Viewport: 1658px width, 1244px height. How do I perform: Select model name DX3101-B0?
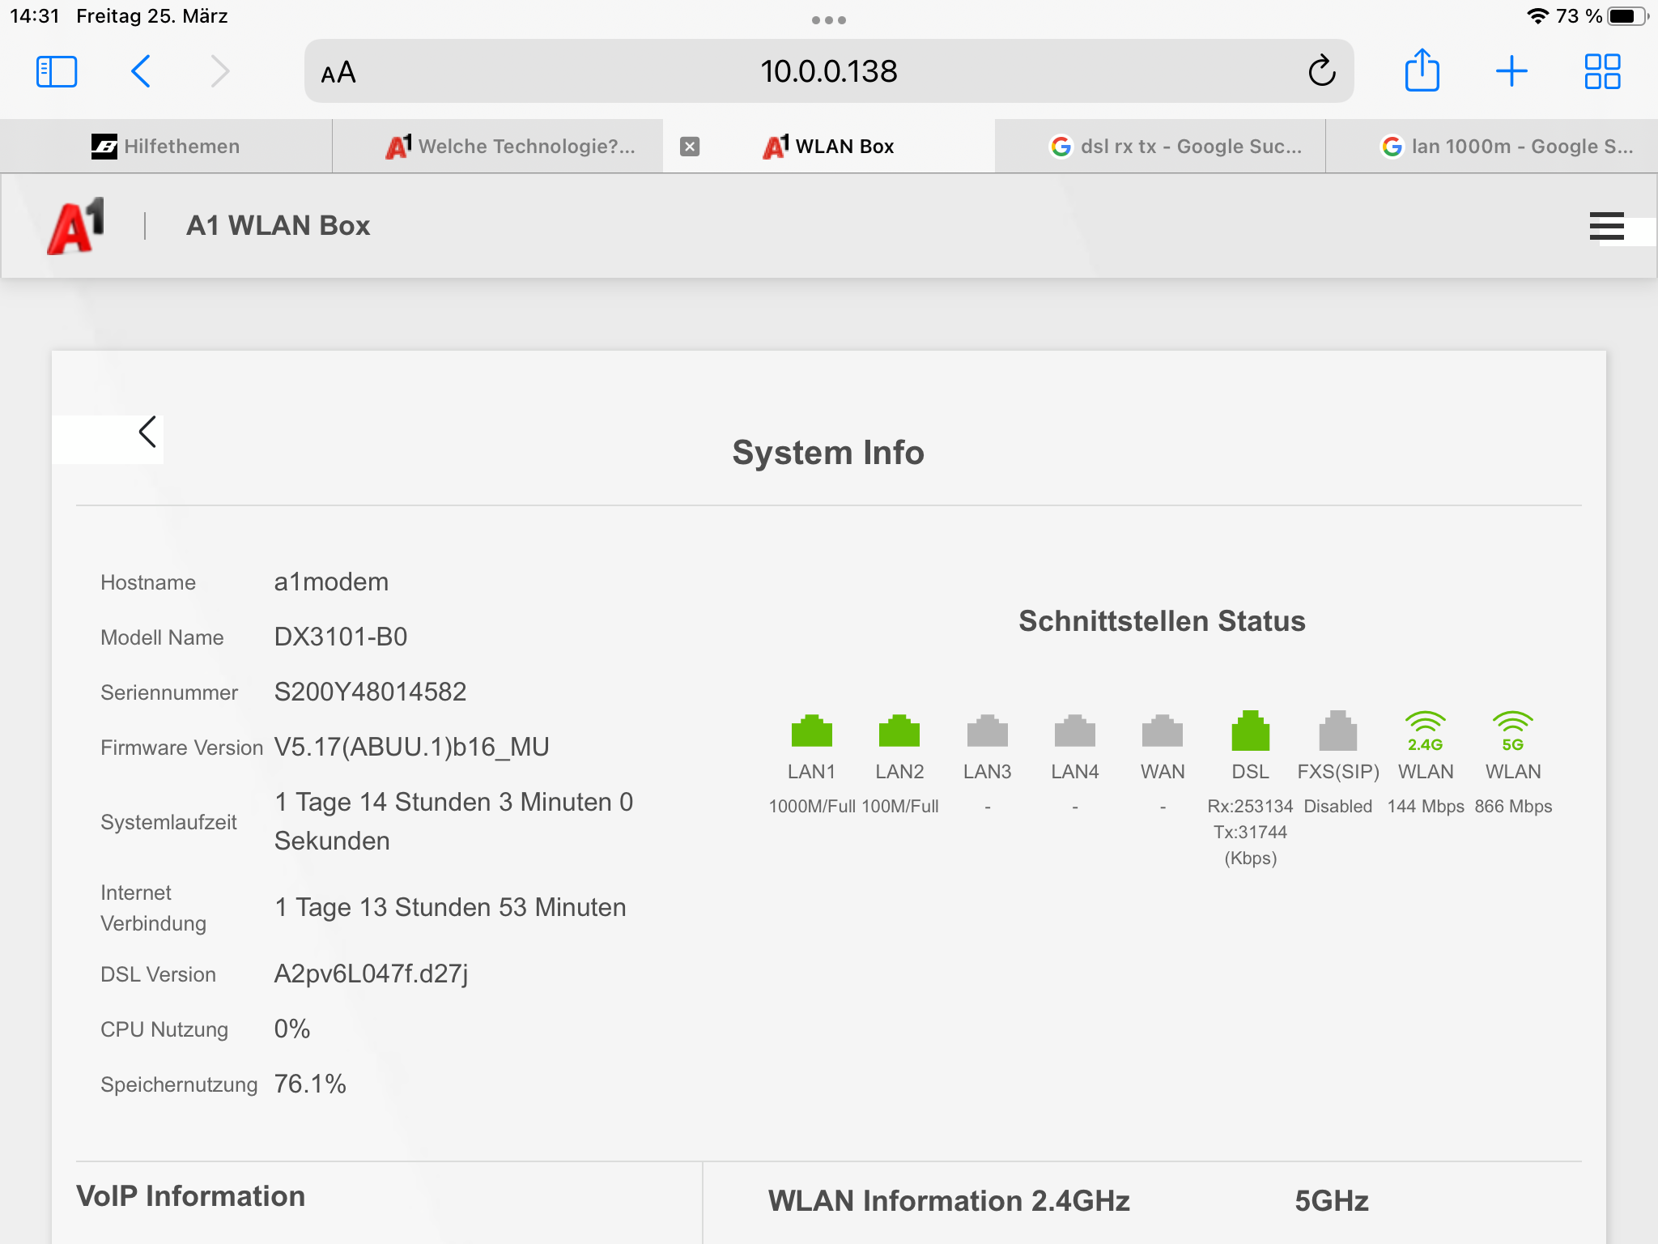pos(340,637)
